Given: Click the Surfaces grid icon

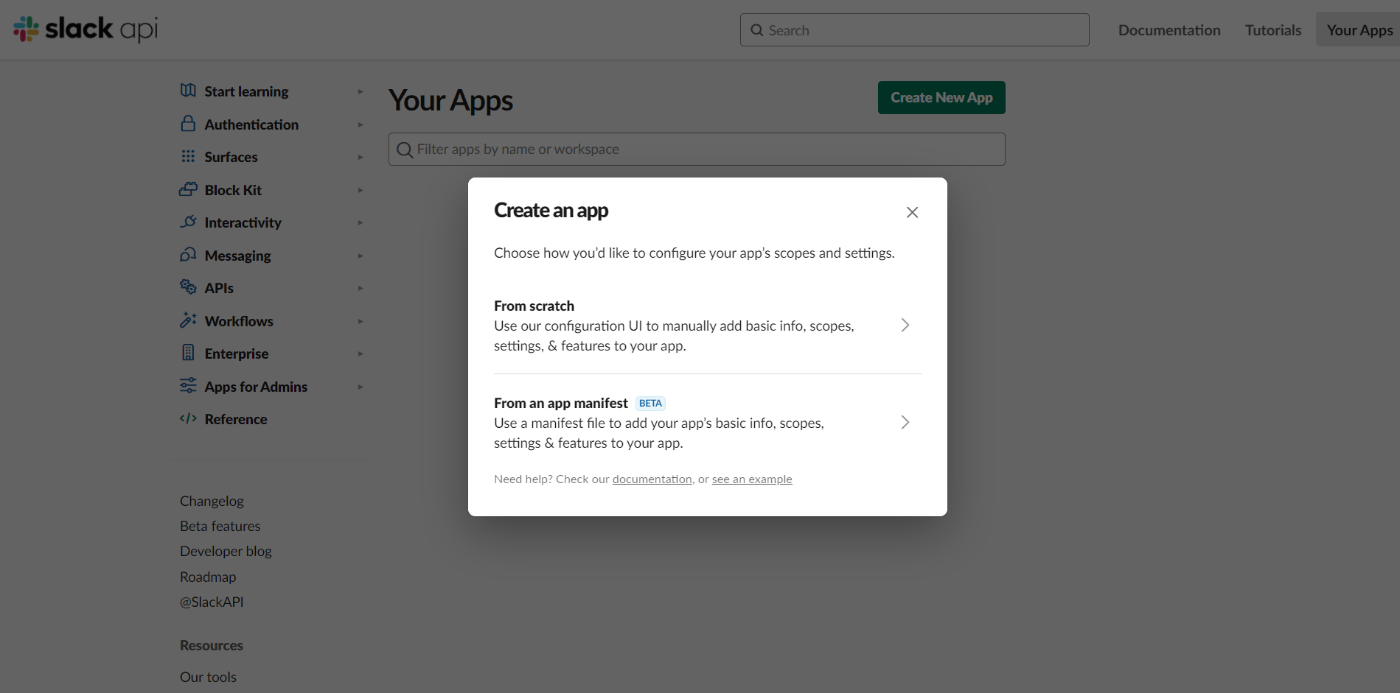Looking at the screenshot, I should click(x=188, y=156).
